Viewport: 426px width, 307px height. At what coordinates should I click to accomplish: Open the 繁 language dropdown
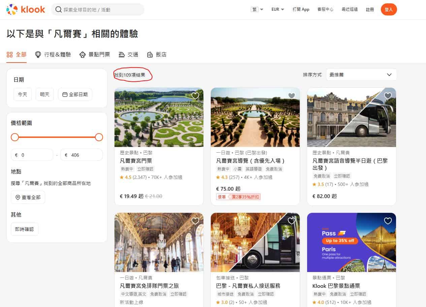pyautogui.click(x=257, y=9)
